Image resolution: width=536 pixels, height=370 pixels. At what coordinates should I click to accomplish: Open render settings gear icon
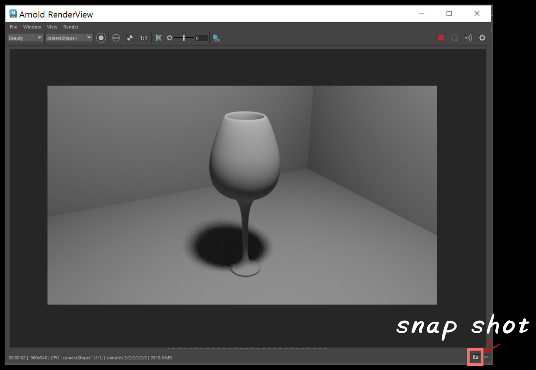point(482,38)
